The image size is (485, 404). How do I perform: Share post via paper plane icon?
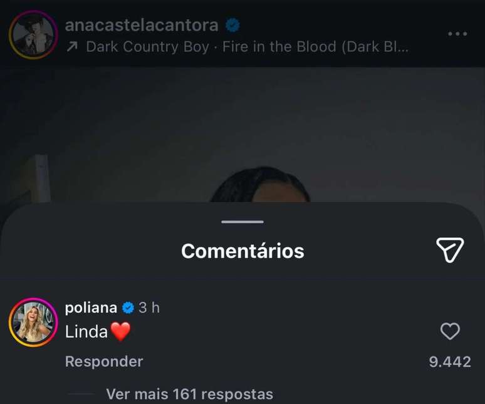point(450,250)
